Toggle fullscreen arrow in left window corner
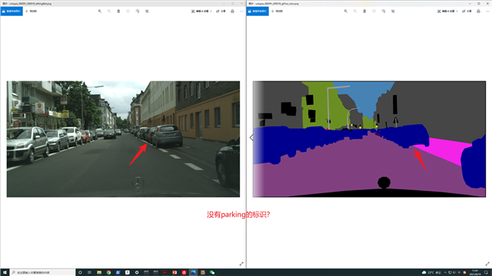This screenshot has width=492, height=276. click(x=241, y=264)
